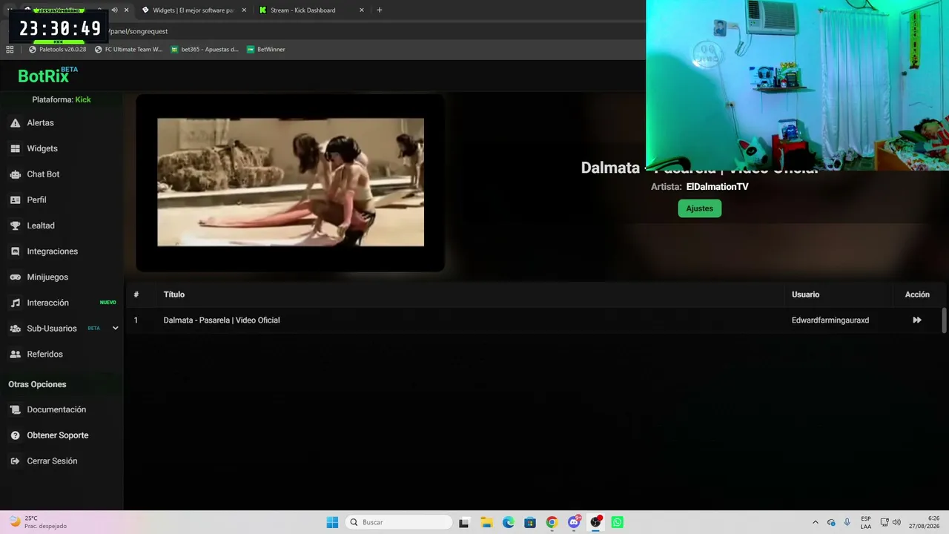Click the green Ajustes button
949x534 pixels.
pos(699,208)
